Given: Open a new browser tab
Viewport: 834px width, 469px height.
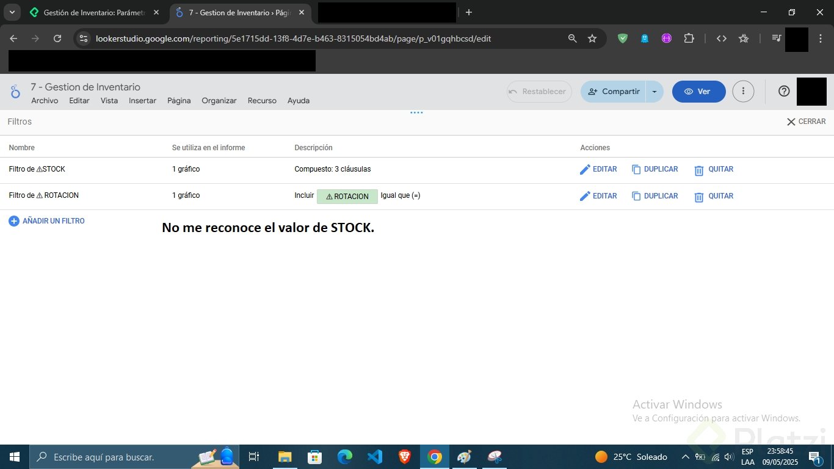Looking at the screenshot, I should coord(469,12).
